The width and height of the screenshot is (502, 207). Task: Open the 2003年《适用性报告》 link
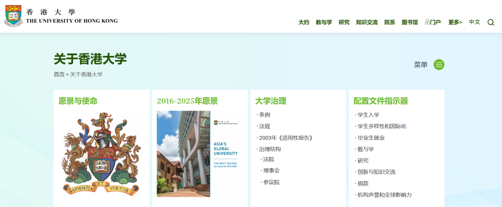point(285,138)
